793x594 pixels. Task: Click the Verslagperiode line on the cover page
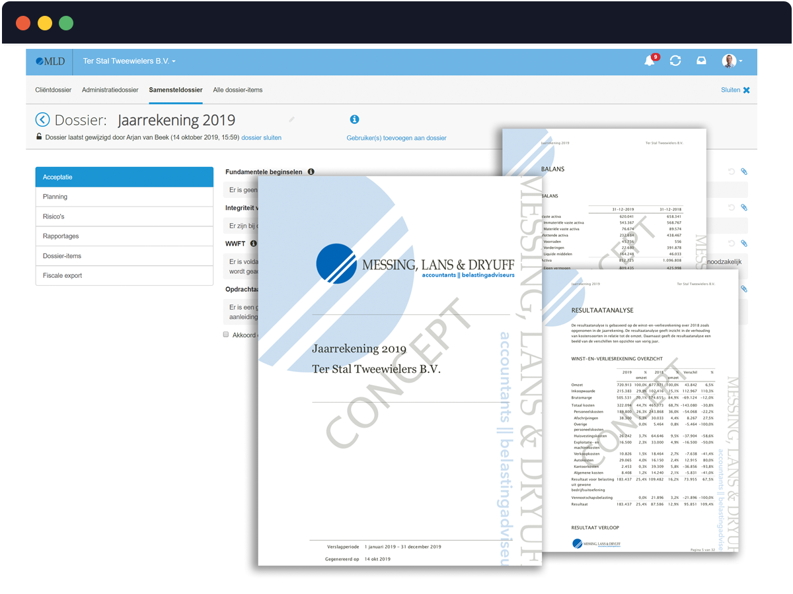click(x=384, y=546)
